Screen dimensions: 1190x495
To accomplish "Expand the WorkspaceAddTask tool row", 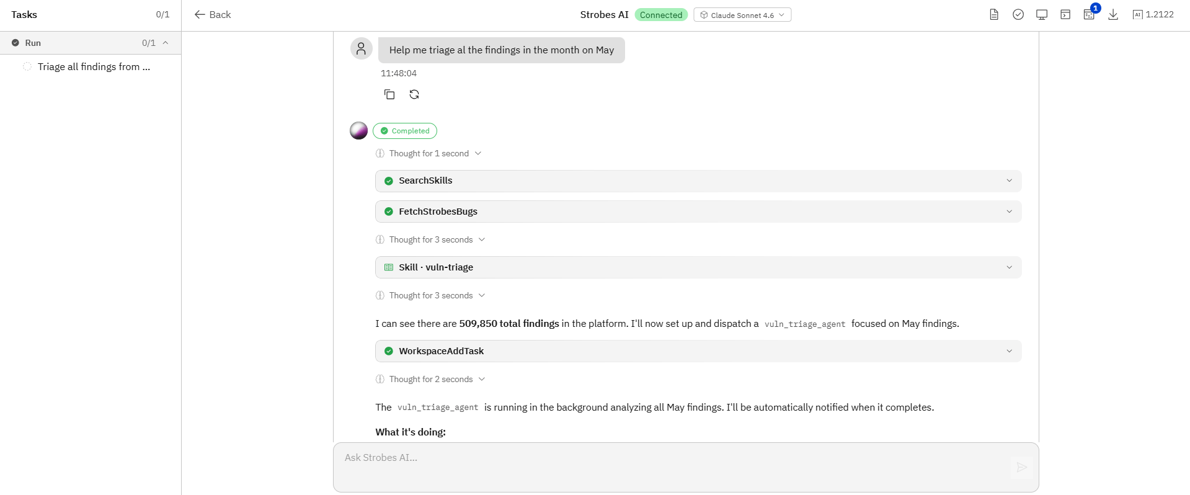I will (698, 351).
